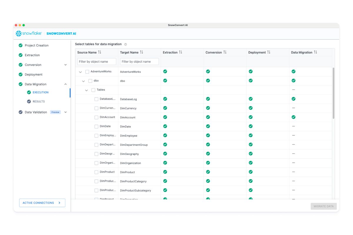Open the RESULTS sub-step

coord(39,101)
